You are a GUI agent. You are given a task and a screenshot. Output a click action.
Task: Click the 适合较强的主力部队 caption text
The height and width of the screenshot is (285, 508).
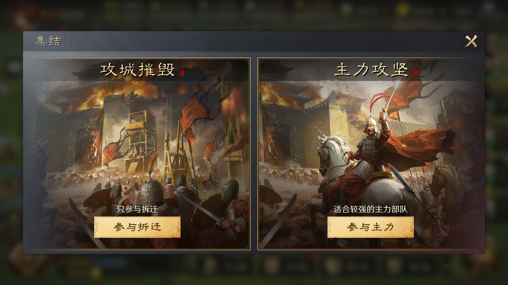click(371, 209)
